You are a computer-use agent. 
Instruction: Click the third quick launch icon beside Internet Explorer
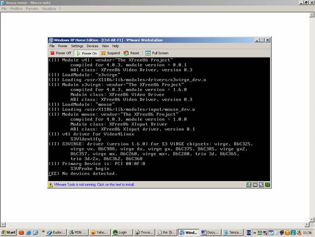tap(35, 233)
